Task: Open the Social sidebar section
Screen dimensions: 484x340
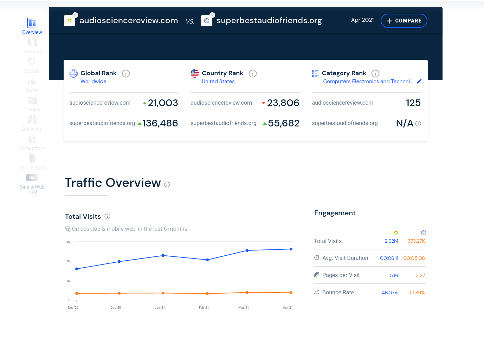Action: (32, 85)
